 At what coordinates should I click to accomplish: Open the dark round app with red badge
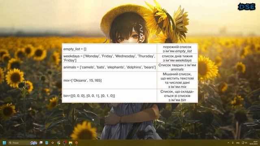pyautogui.click(x=65, y=143)
